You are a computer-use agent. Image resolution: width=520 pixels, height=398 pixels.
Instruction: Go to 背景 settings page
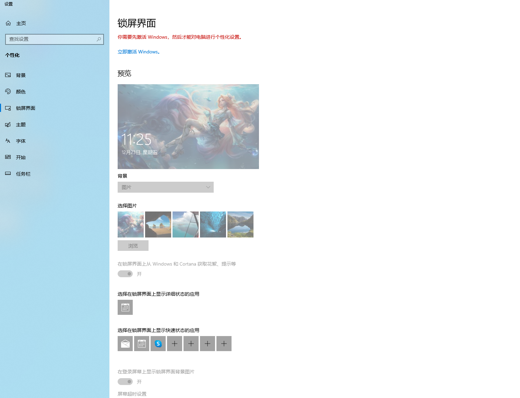tap(55, 75)
